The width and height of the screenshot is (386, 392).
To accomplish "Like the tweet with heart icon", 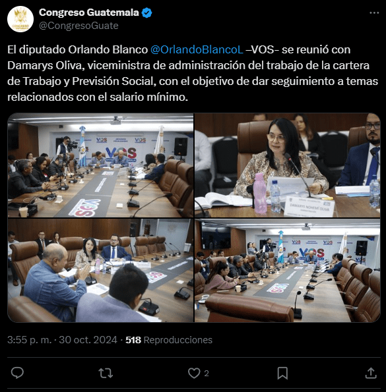I will (194, 373).
